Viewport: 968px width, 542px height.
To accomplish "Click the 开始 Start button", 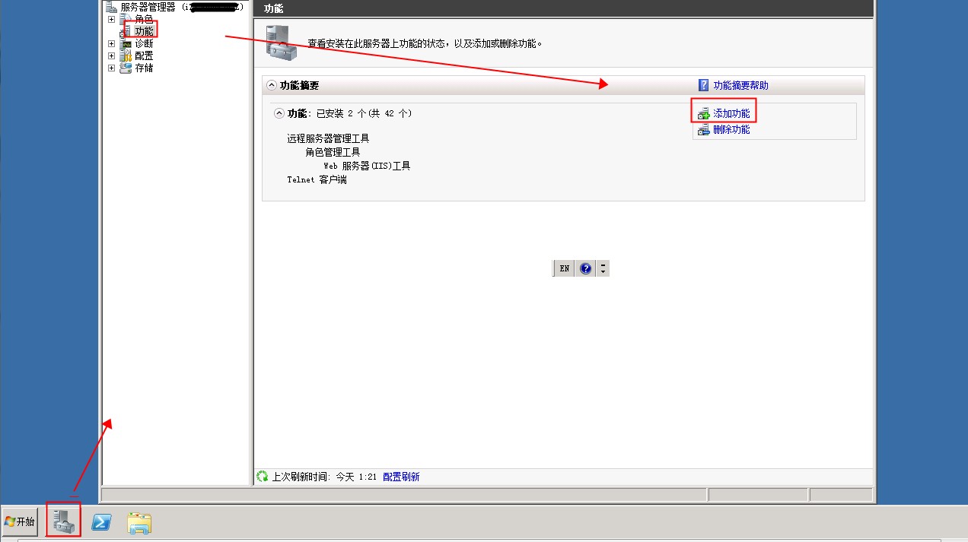I will 21,521.
